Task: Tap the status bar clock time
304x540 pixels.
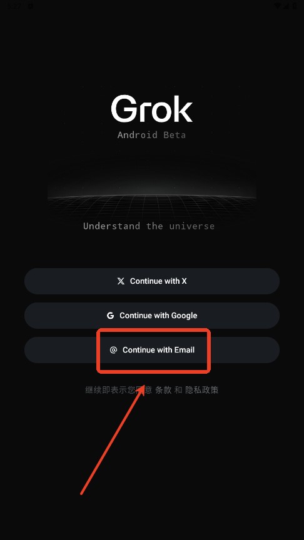Action: click(14, 6)
